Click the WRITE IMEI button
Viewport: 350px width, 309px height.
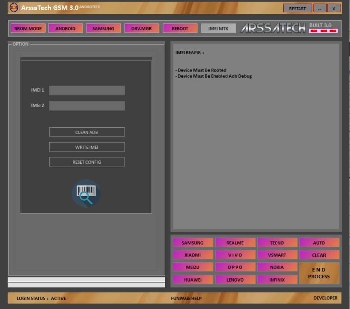(87, 147)
